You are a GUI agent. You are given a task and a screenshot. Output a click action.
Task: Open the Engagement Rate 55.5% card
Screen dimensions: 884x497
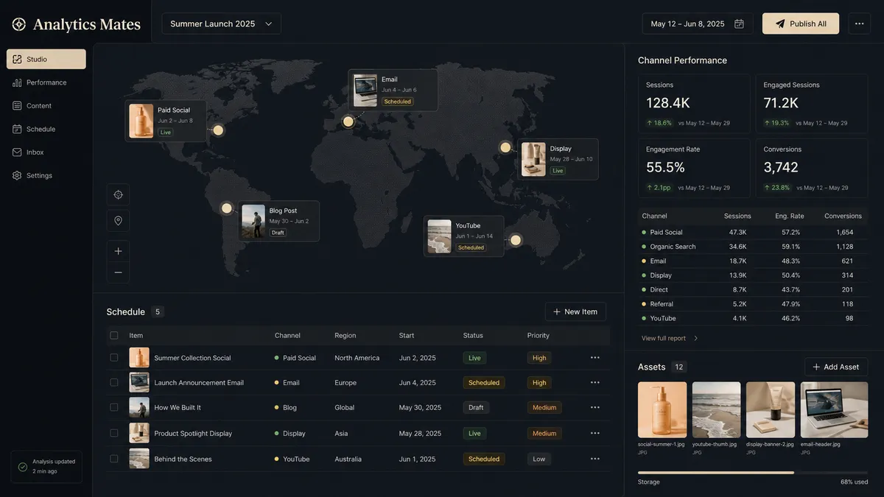(694, 168)
